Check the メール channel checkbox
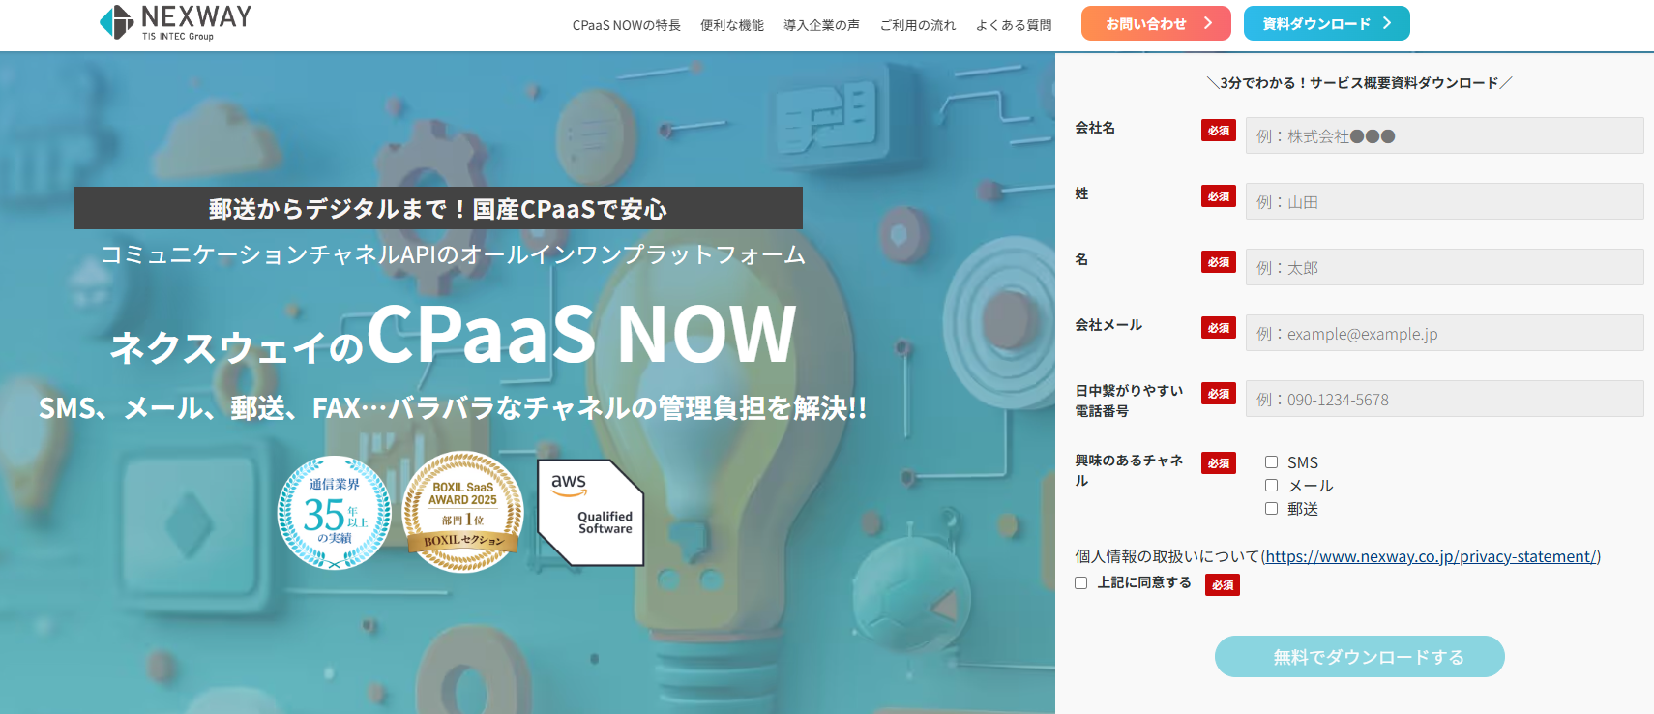Image resolution: width=1654 pixels, height=714 pixels. [x=1272, y=486]
